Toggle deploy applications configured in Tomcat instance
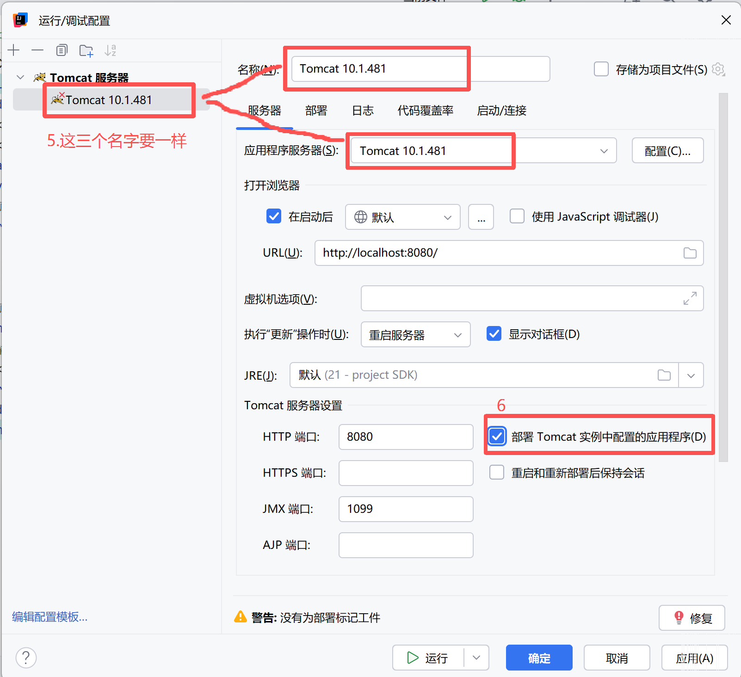 click(x=497, y=436)
